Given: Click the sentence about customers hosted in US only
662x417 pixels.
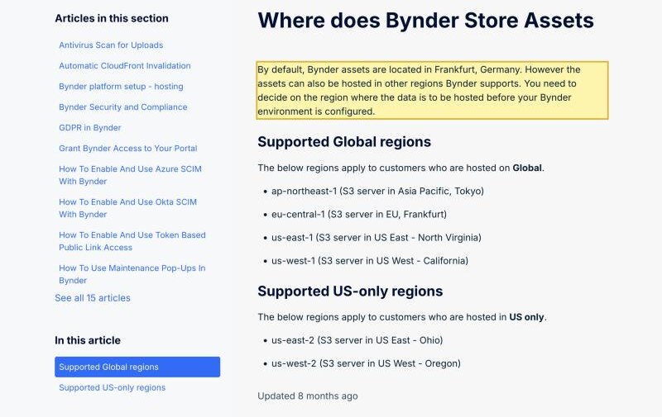Looking at the screenshot, I should (402, 317).
